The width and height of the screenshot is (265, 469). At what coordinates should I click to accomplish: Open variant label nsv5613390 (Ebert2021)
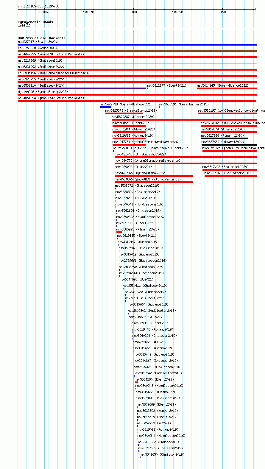[x=145, y=298]
